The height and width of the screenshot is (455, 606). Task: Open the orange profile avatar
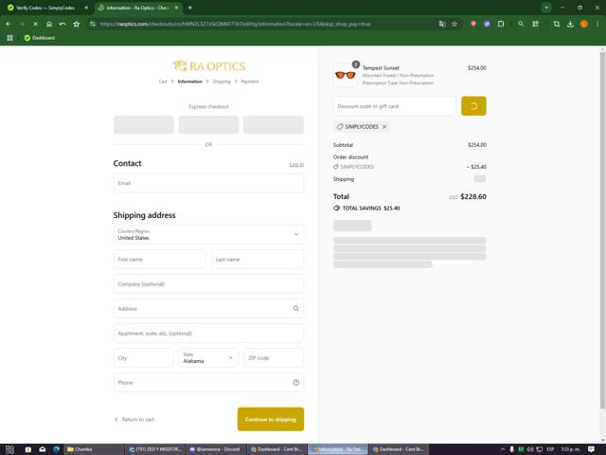tap(584, 24)
